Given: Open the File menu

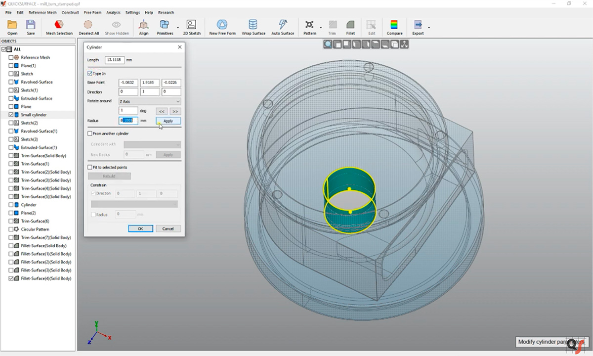Looking at the screenshot, I should pyautogui.click(x=8, y=12).
